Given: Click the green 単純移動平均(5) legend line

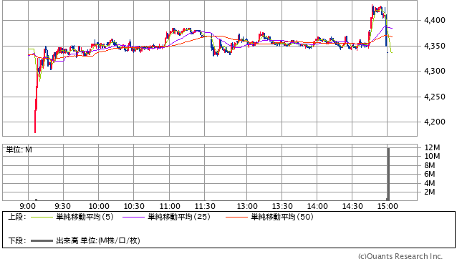Looking at the screenshot, I should click(x=42, y=217).
